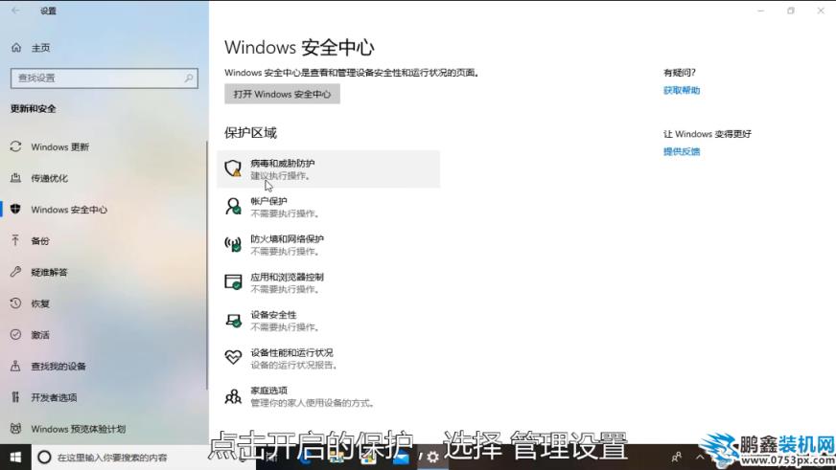Click the 疑难解答 wrench icon
The image size is (836, 470).
point(15,272)
